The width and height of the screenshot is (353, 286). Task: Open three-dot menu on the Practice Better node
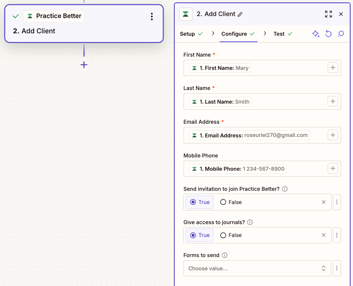tap(151, 16)
